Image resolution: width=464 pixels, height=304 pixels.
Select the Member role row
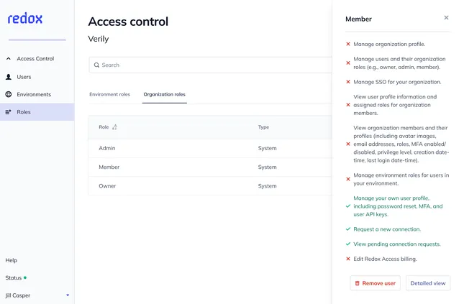tap(210, 167)
